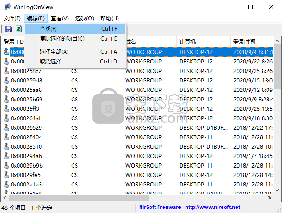Click the horizontal scrollbar right arrow
Image resolution: width=282 pixels, height=213 pixels.
click(269, 198)
